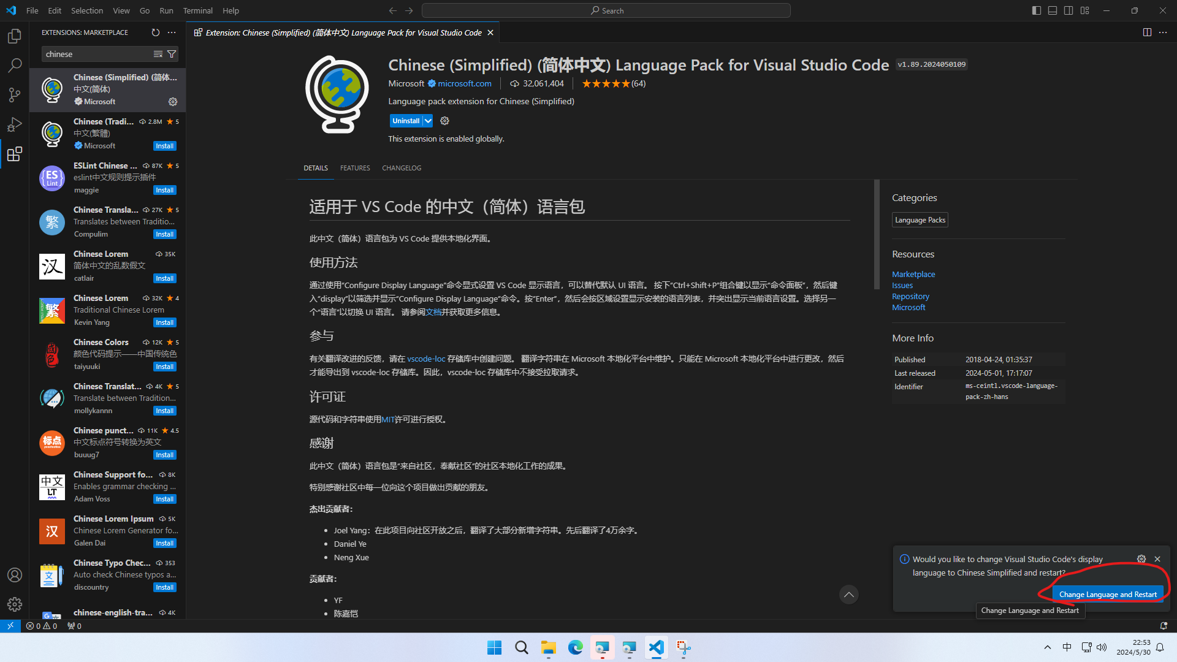
Task: Click the Search icon in activity bar
Action: click(x=15, y=66)
